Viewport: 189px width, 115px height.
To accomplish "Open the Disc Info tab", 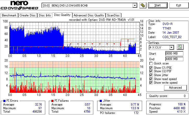I will pyautogui.click(x=45, y=15).
